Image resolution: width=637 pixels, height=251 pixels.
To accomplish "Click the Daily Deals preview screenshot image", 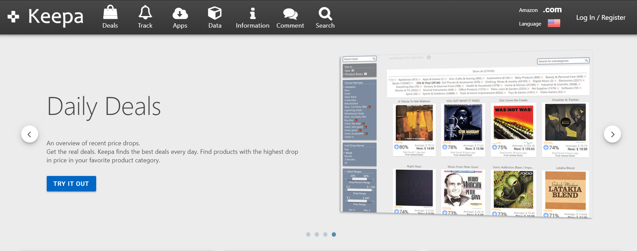I will pyautogui.click(x=466, y=134).
